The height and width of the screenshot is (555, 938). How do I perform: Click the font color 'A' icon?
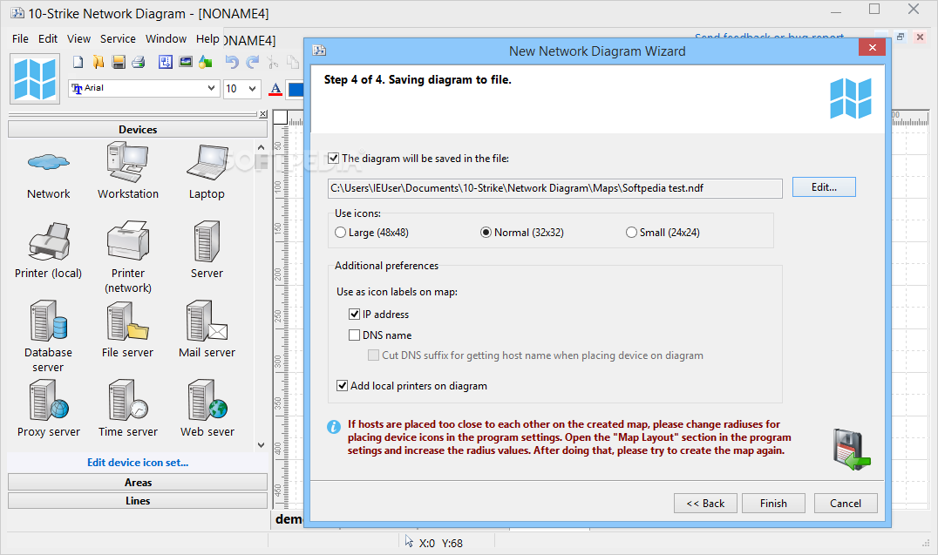click(x=275, y=89)
